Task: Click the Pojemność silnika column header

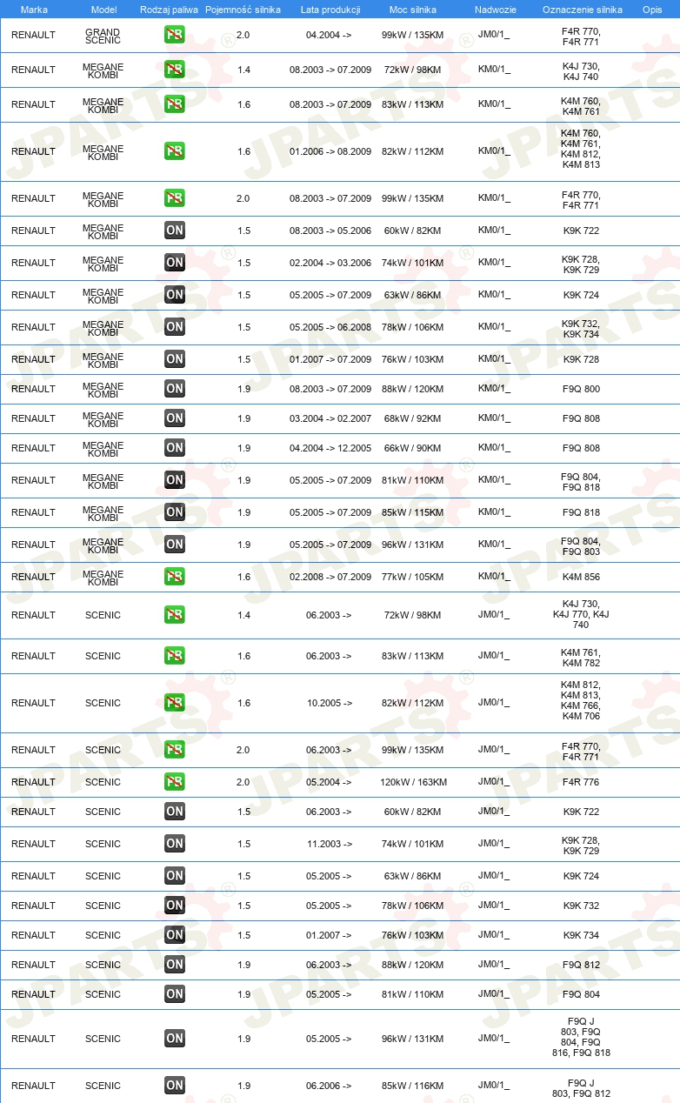Action: click(x=243, y=10)
